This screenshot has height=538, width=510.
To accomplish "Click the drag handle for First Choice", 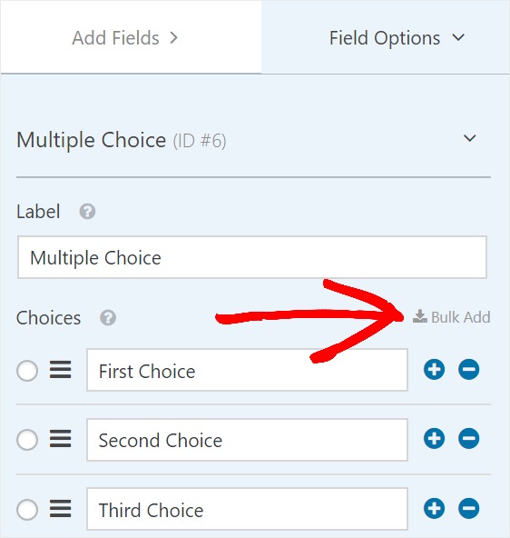I will (60, 370).
